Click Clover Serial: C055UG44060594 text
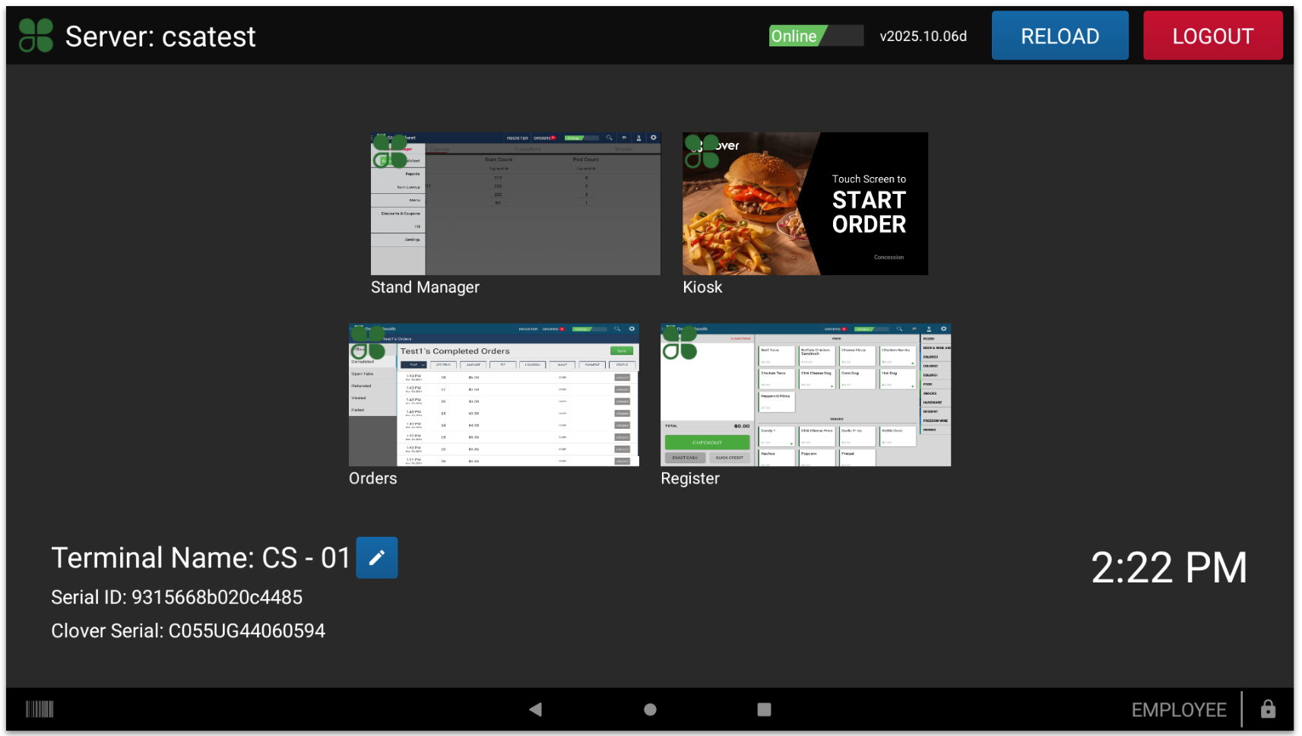1302x736 pixels. pyautogui.click(x=188, y=631)
